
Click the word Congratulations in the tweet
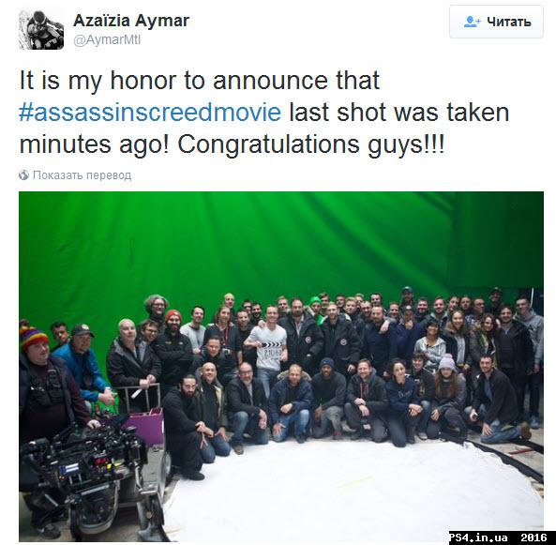268,144
